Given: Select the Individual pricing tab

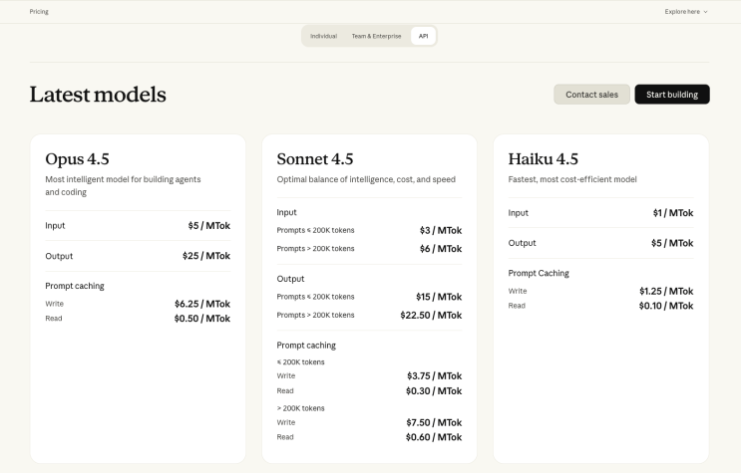Looking at the screenshot, I should pos(324,36).
